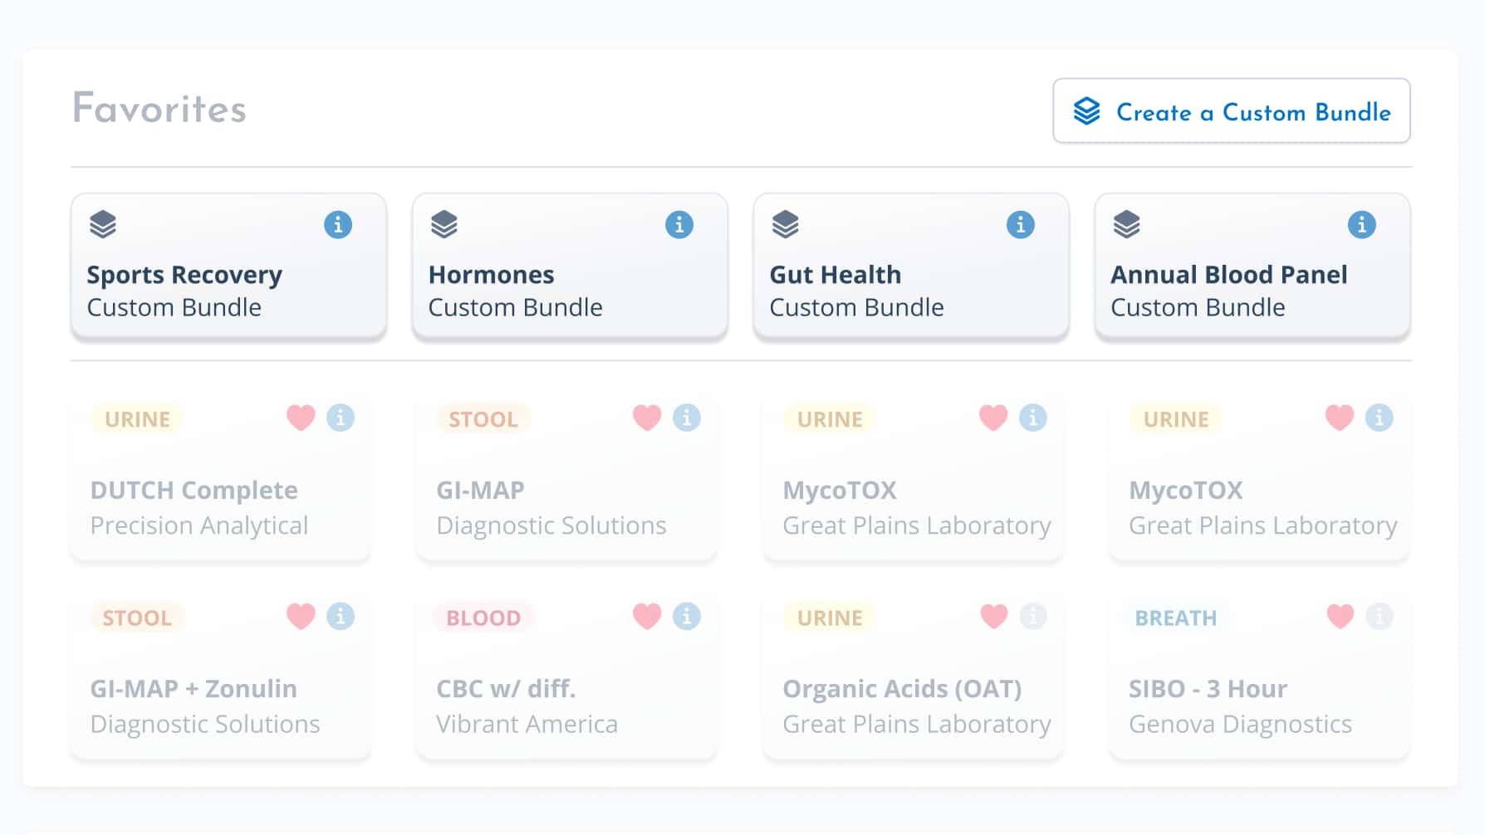Click the BREATH badge on the SIBO card
The width and height of the screenshot is (1485, 835).
[1175, 617]
